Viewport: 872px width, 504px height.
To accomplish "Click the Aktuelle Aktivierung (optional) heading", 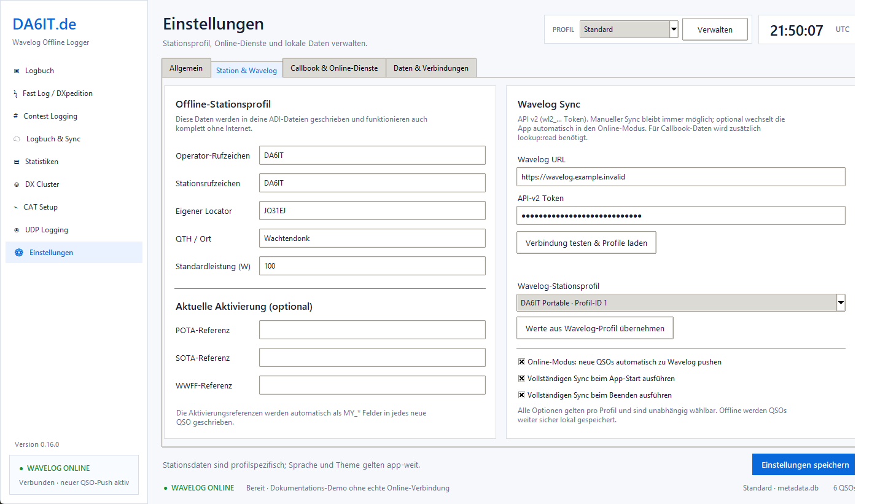I will click(x=244, y=306).
